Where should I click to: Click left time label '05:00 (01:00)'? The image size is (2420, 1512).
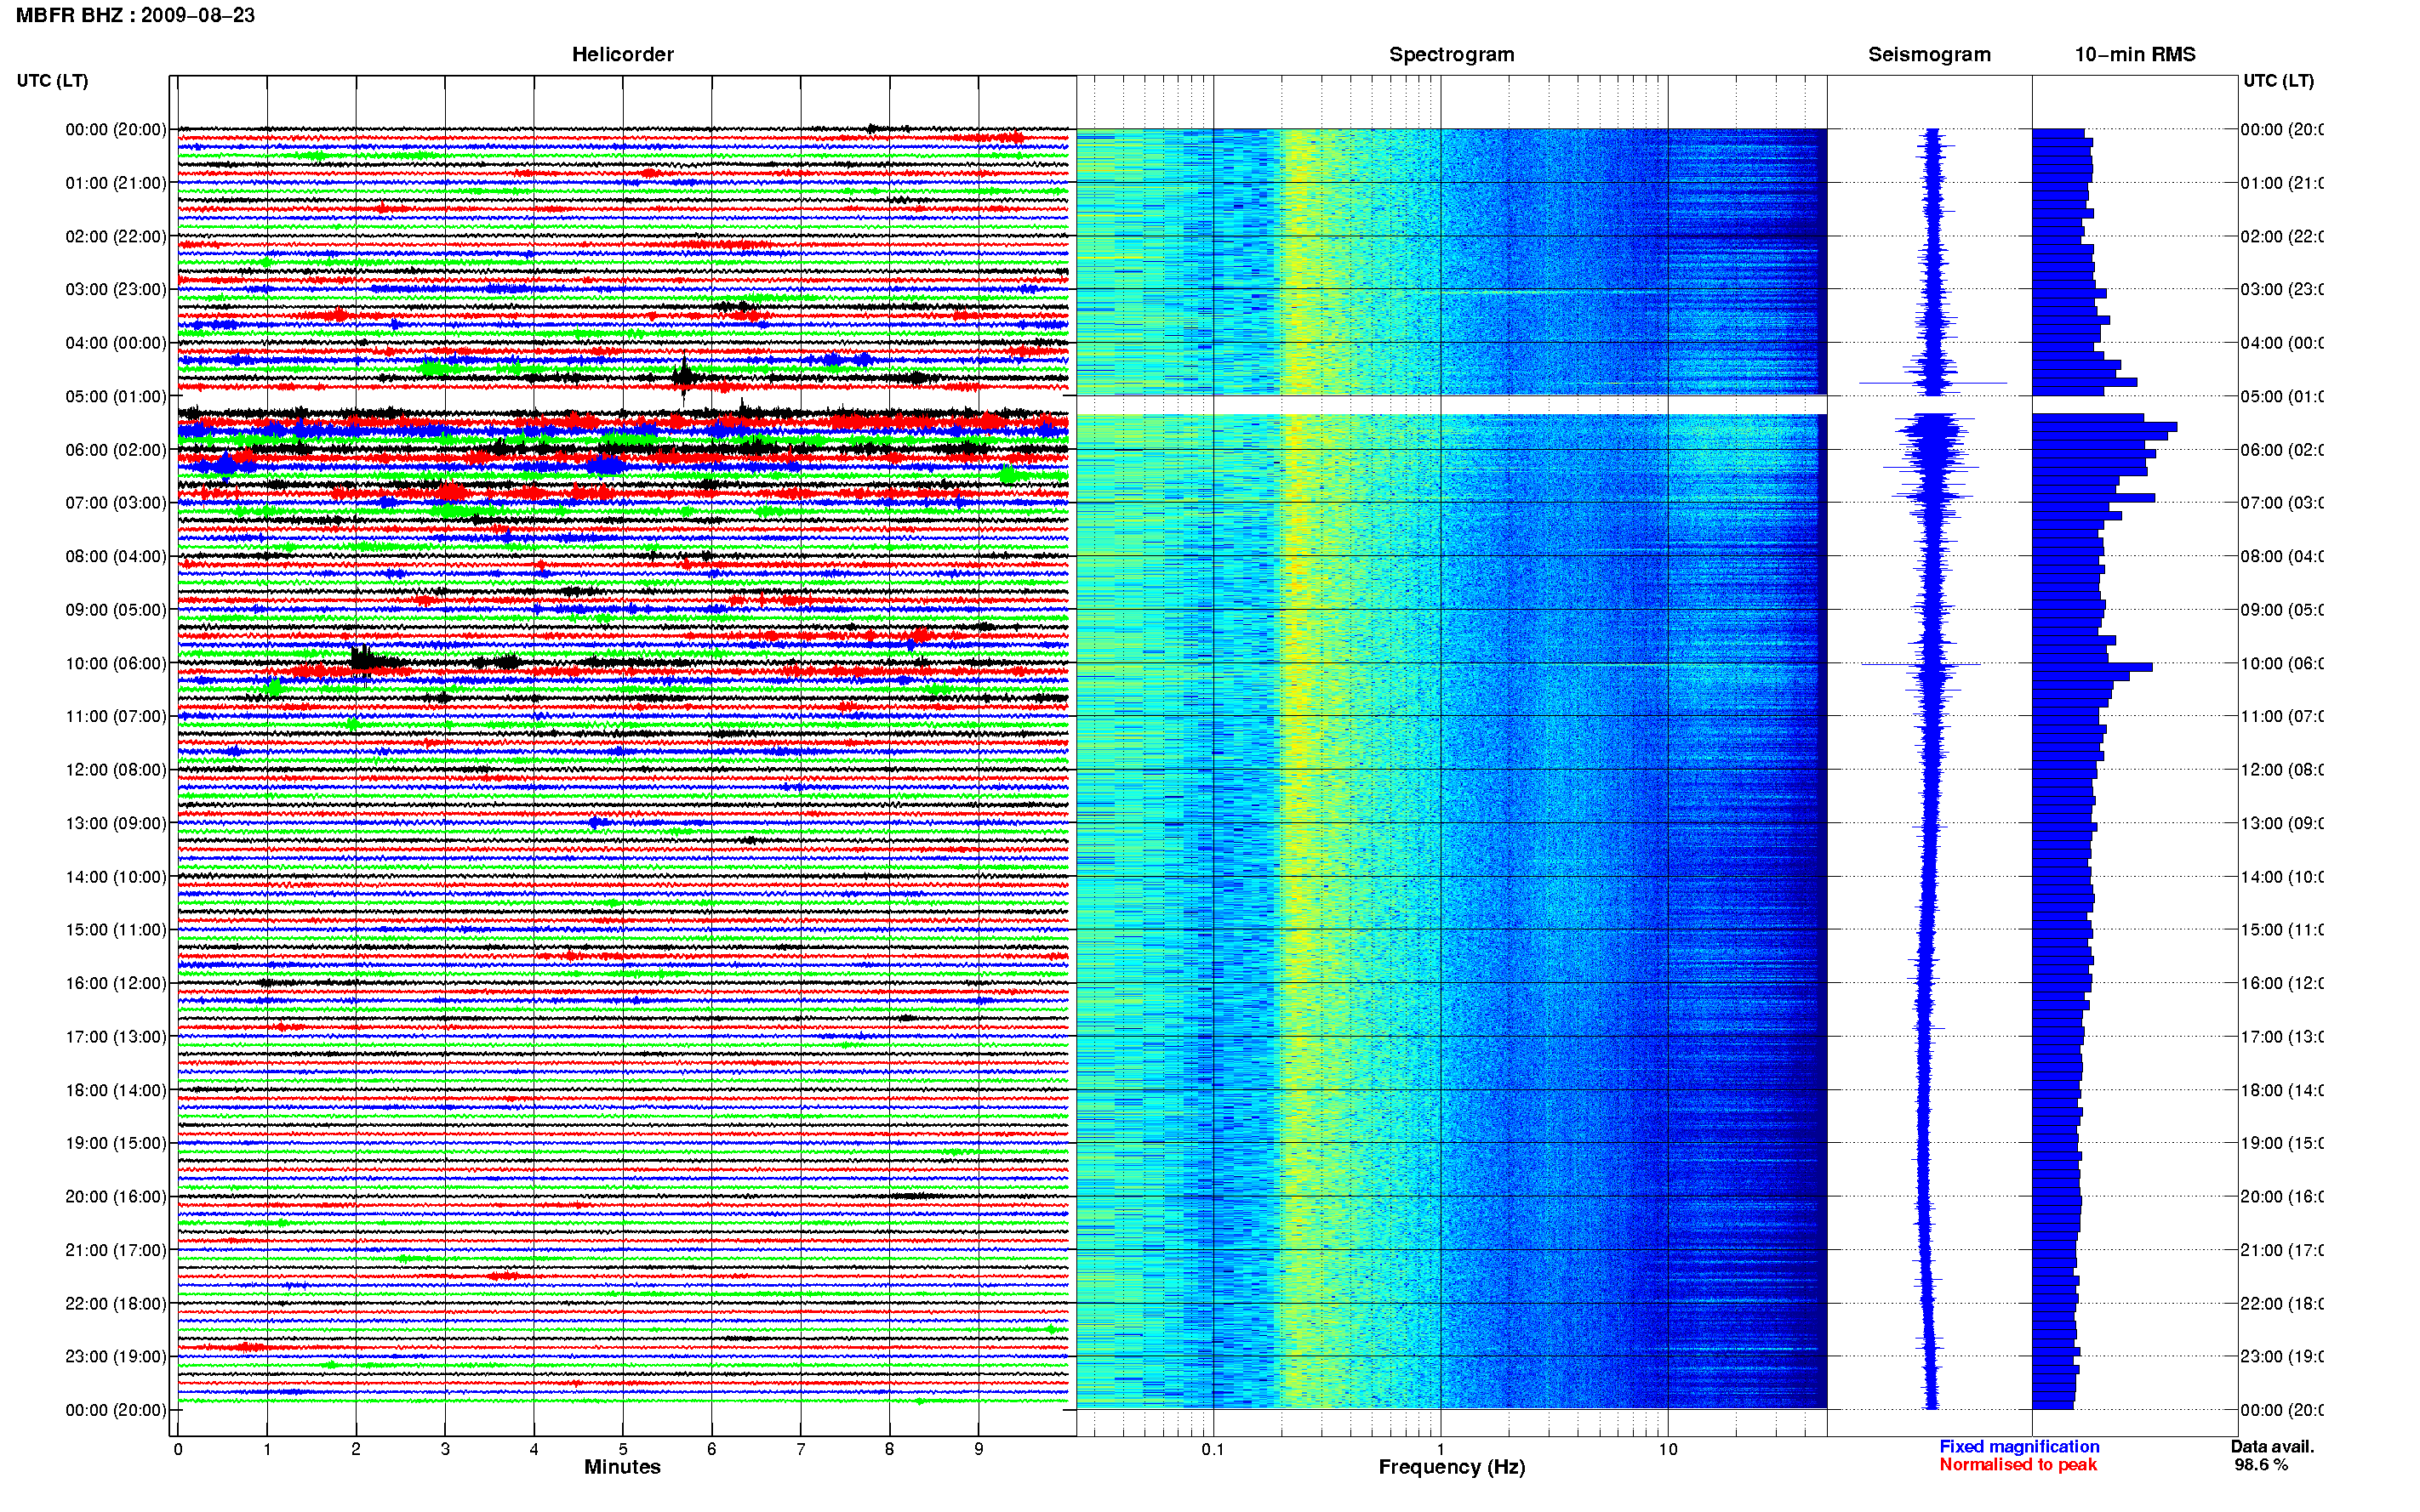tap(116, 396)
